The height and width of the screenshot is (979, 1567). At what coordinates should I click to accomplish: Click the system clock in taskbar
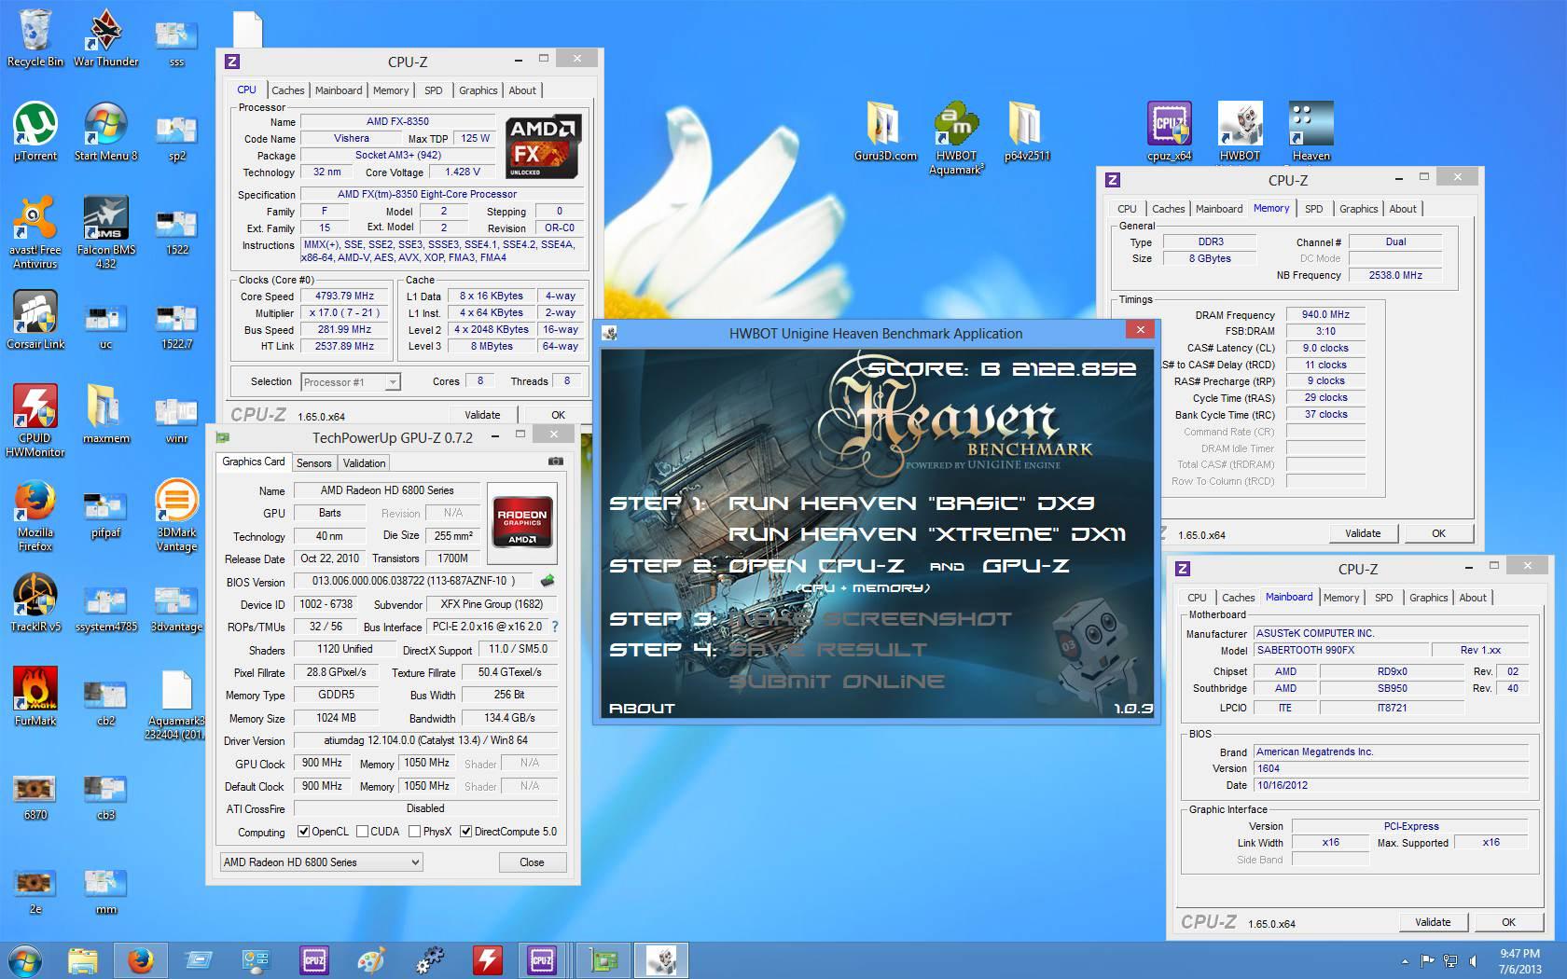(1519, 961)
